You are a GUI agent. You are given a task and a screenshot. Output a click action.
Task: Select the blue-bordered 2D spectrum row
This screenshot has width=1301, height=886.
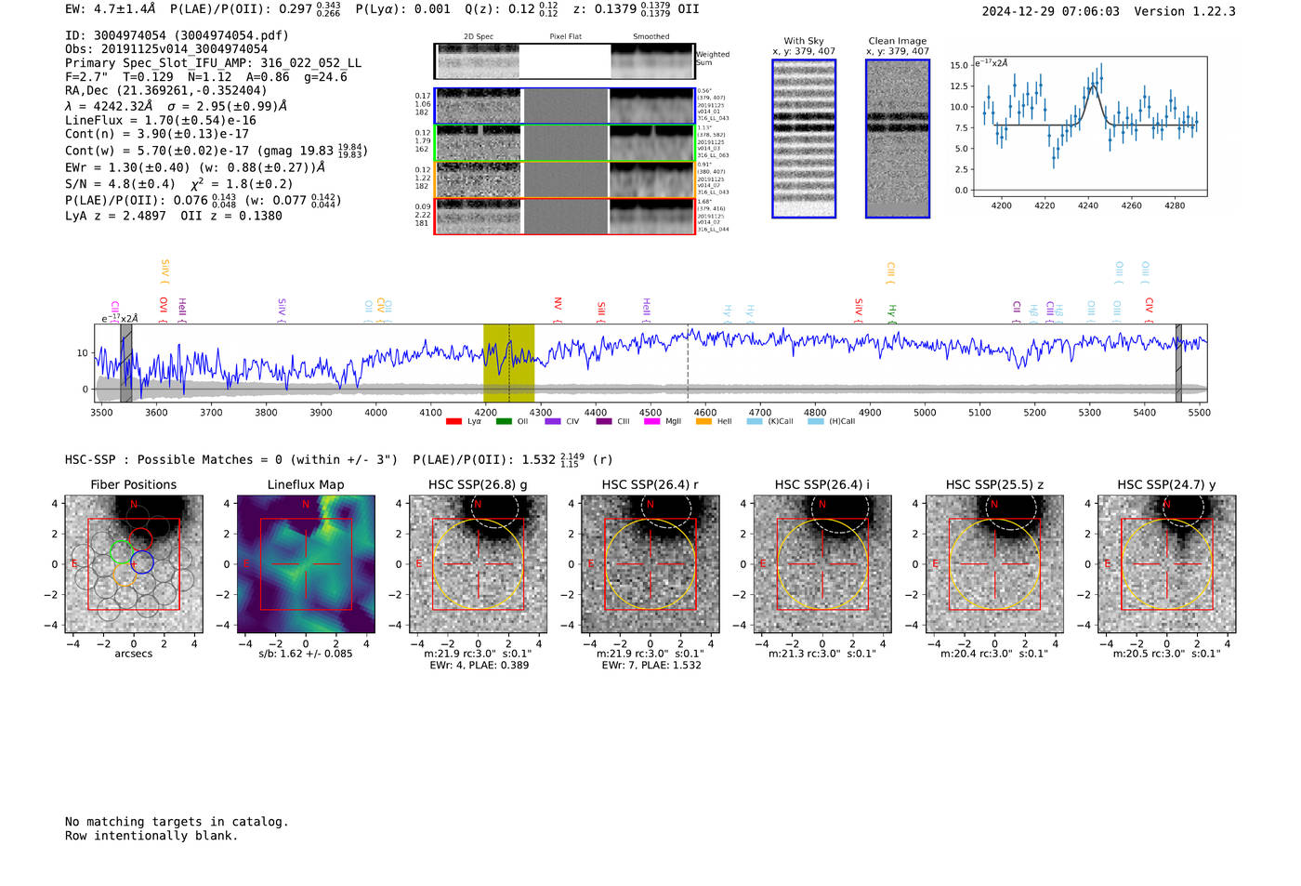pos(565,106)
